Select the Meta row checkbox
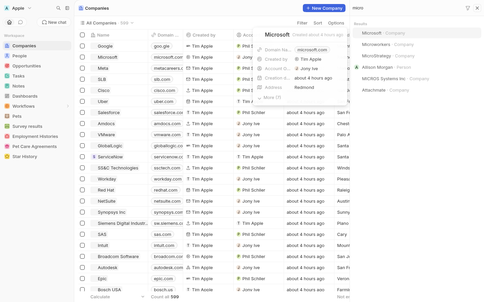 (x=82, y=68)
